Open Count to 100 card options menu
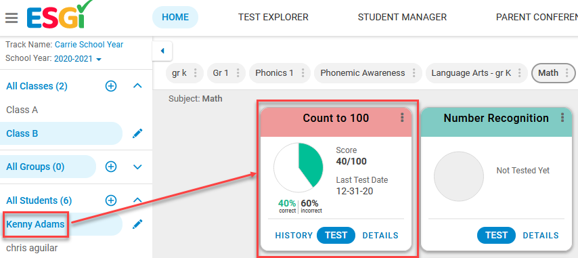The height and width of the screenshot is (258, 578). [402, 118]
